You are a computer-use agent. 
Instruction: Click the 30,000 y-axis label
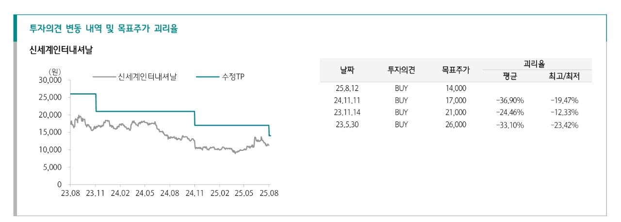coord(50,80)
